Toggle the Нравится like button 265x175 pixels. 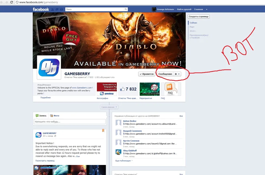click(x=147, y=74)
